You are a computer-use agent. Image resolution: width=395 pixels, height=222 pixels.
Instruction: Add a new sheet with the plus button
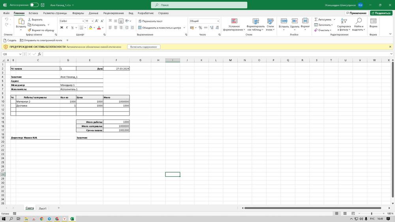point(59,208)
